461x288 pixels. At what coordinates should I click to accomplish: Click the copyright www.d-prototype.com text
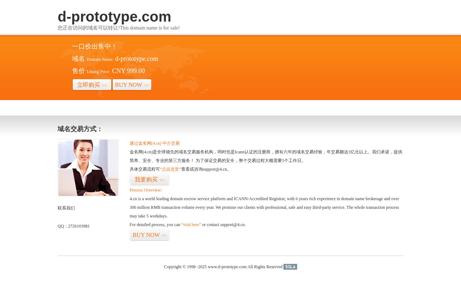pos(227,267)
